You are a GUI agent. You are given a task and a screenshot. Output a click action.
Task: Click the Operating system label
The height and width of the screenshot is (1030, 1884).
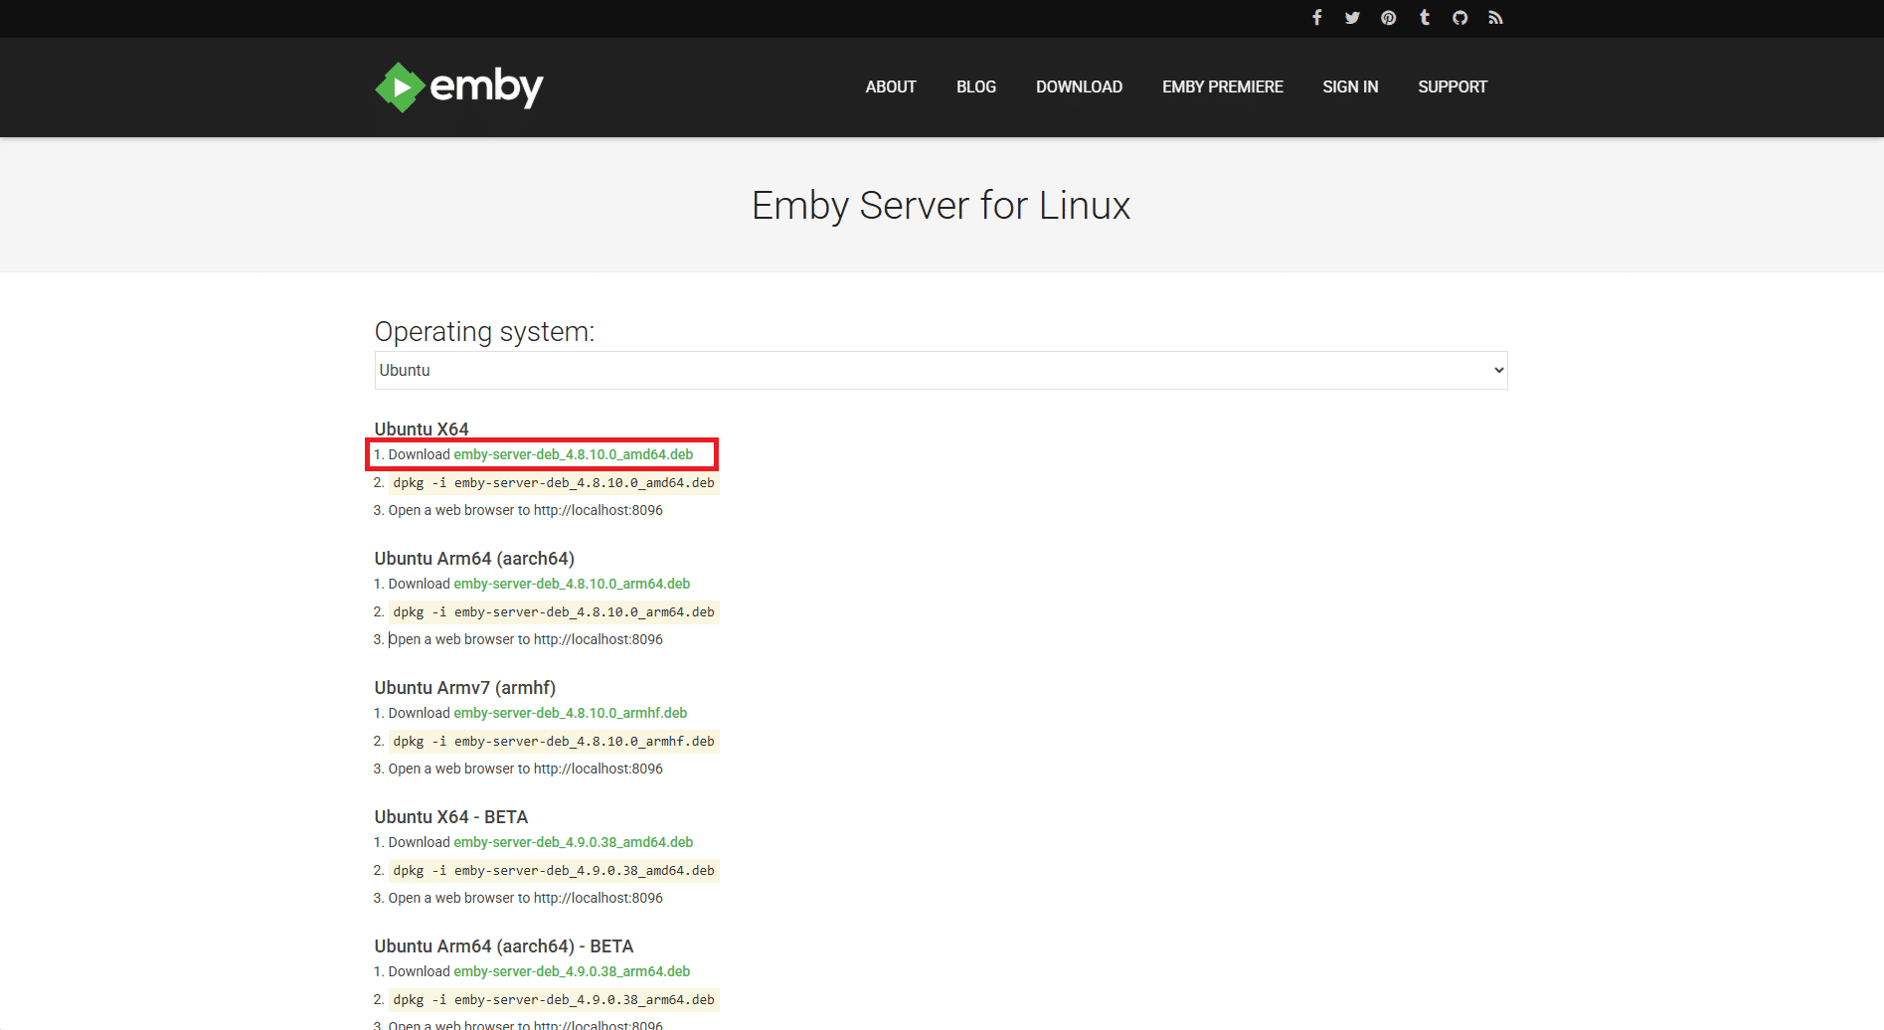click(484, 331)
